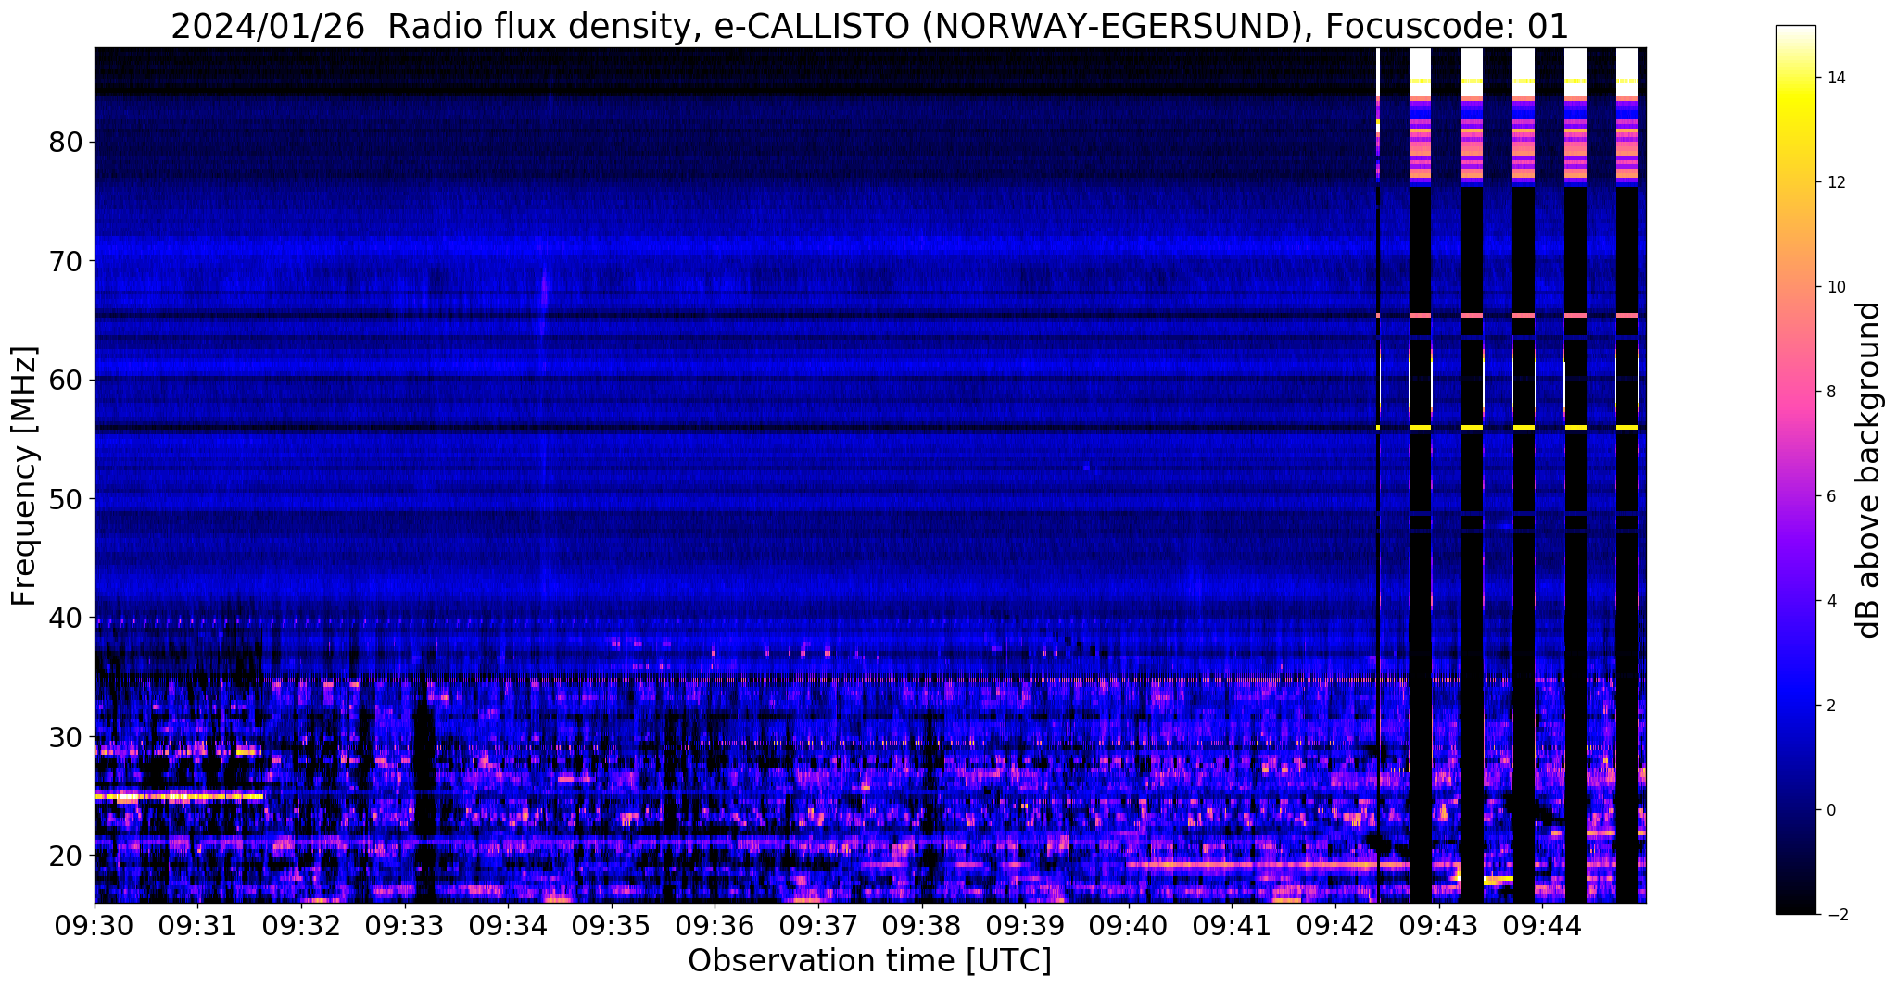
Task: Click the colorbar tick value 14
Action: click(x=1834, y=78)
